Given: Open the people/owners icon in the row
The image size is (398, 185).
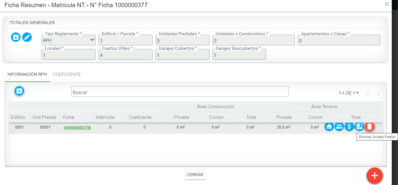Looking at the screenshot, I should (x=339, y=127).
